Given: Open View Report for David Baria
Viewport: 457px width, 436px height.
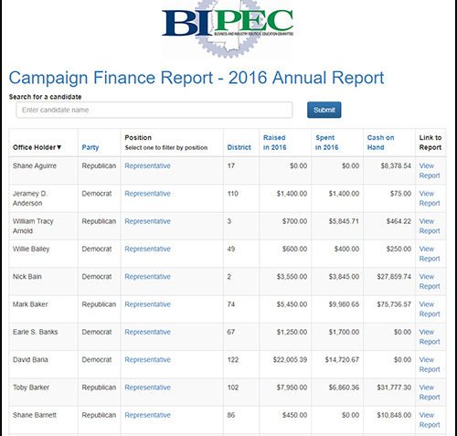Looking at the screenshot, I should coord(430,365).
